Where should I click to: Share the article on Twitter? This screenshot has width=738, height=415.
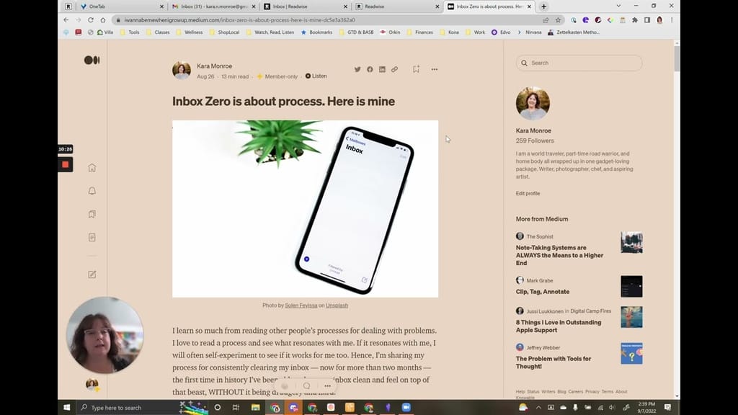(x=357, y=69)
